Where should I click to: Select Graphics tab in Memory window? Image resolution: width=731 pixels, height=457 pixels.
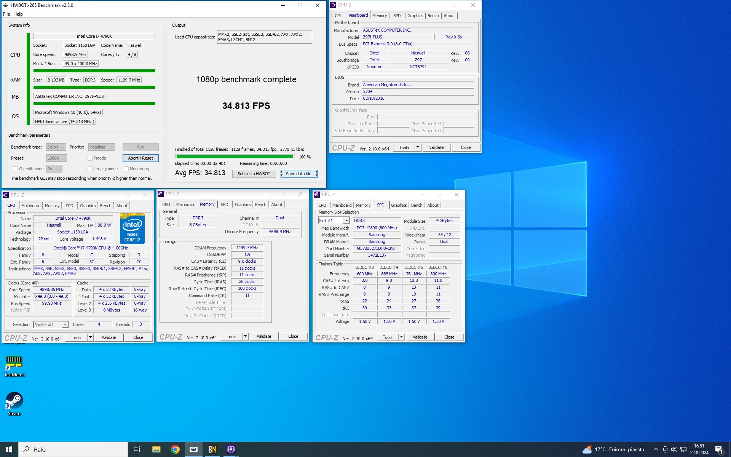[243, 205]
